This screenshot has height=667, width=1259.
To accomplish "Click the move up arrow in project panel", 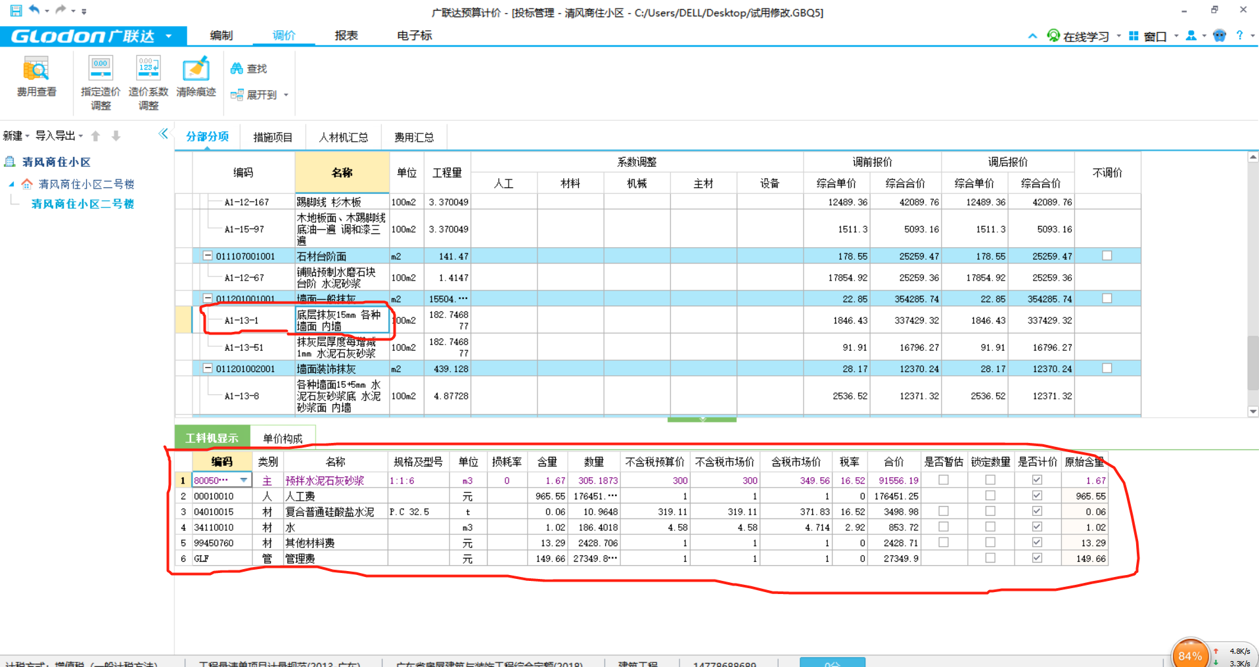I will [96, 136].
